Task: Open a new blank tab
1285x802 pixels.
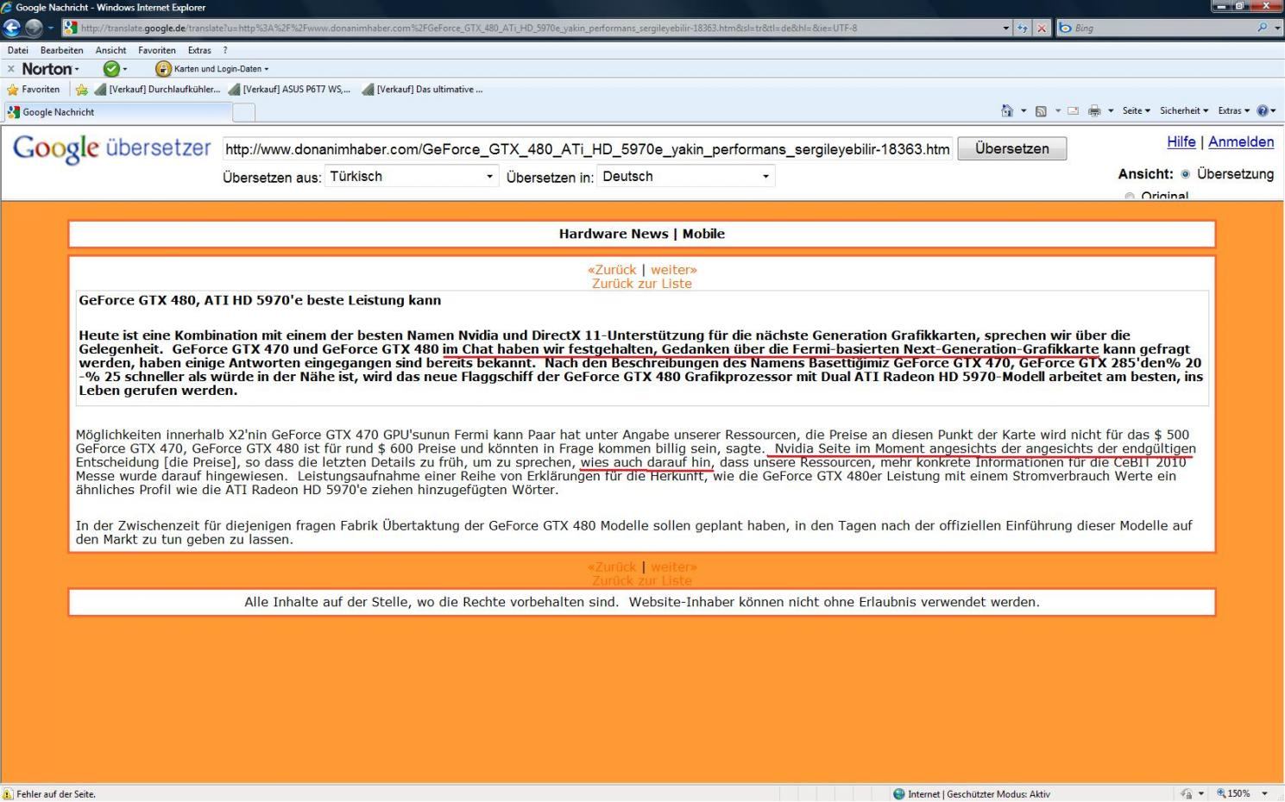Action: coord(244,112)
